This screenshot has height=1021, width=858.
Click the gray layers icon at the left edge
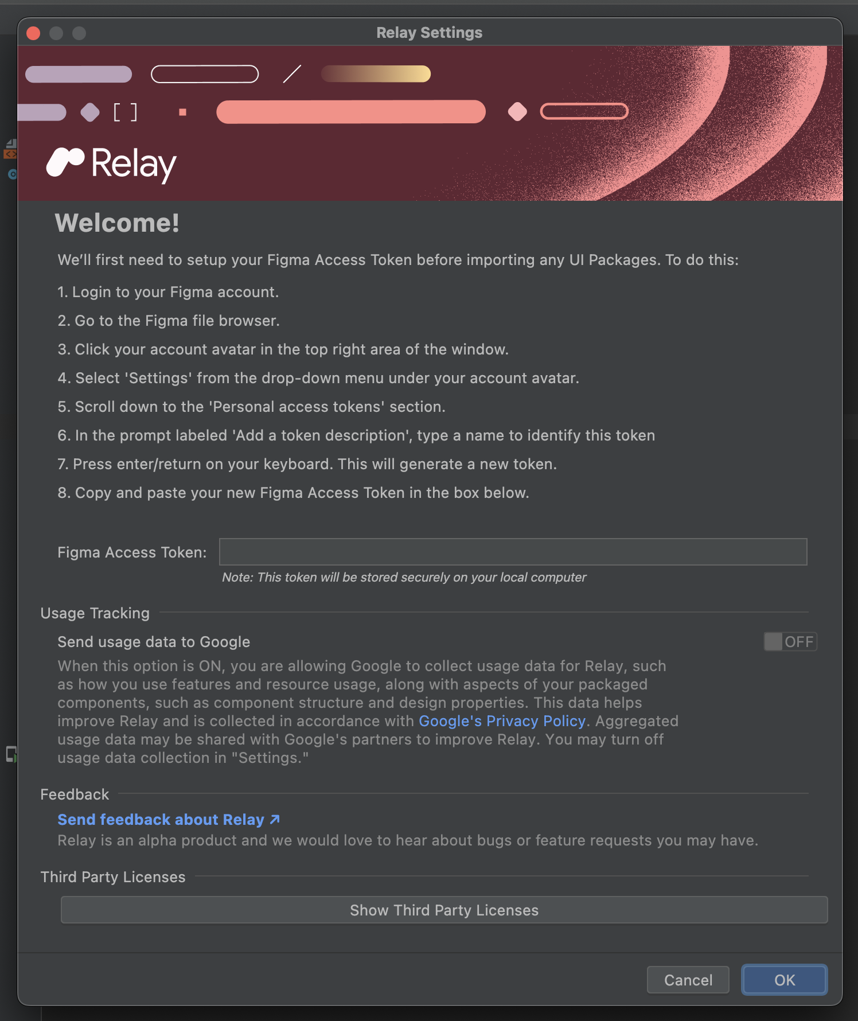point(10,143)
